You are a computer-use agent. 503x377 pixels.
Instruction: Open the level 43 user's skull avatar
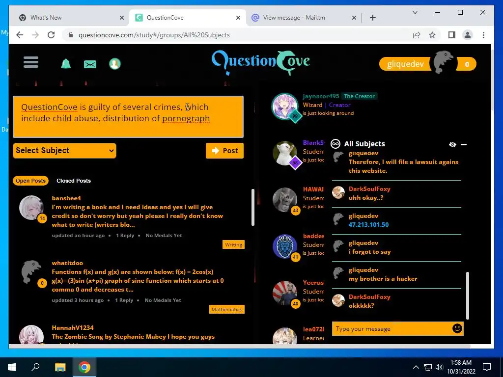pos(284,200)
